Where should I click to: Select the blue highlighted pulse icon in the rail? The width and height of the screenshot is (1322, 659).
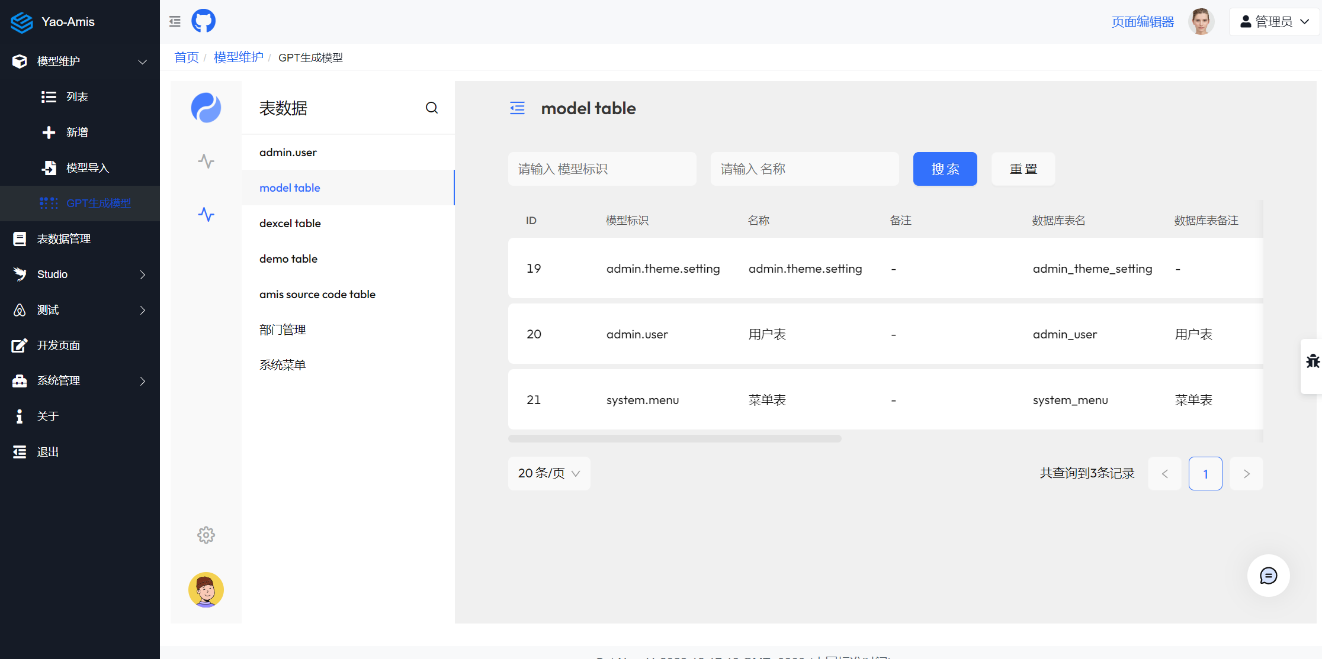(206, 214)
